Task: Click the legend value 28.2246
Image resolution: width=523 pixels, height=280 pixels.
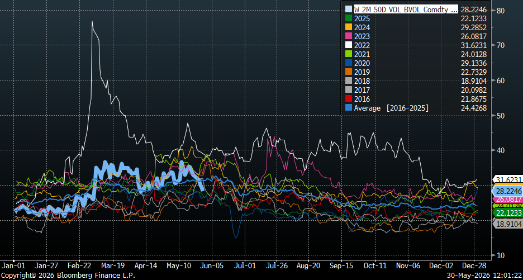Action: (474, 10)
